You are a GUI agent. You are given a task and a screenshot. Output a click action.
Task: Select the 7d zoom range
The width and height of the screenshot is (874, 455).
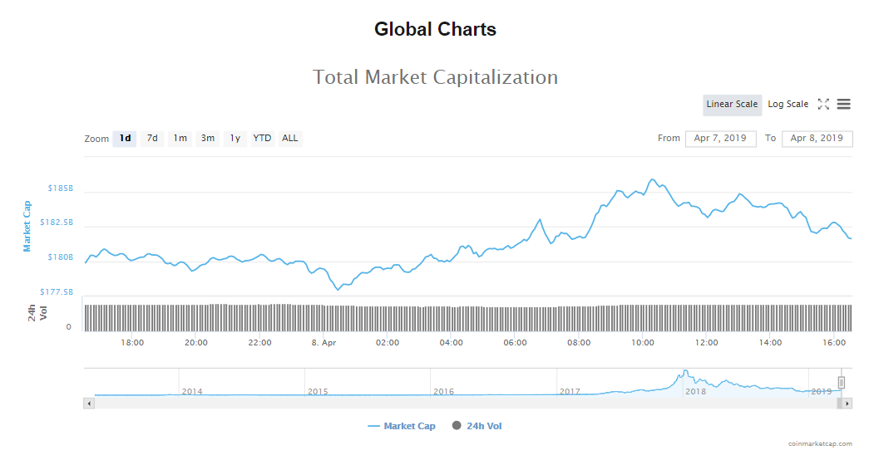click(x=152, y=139)
